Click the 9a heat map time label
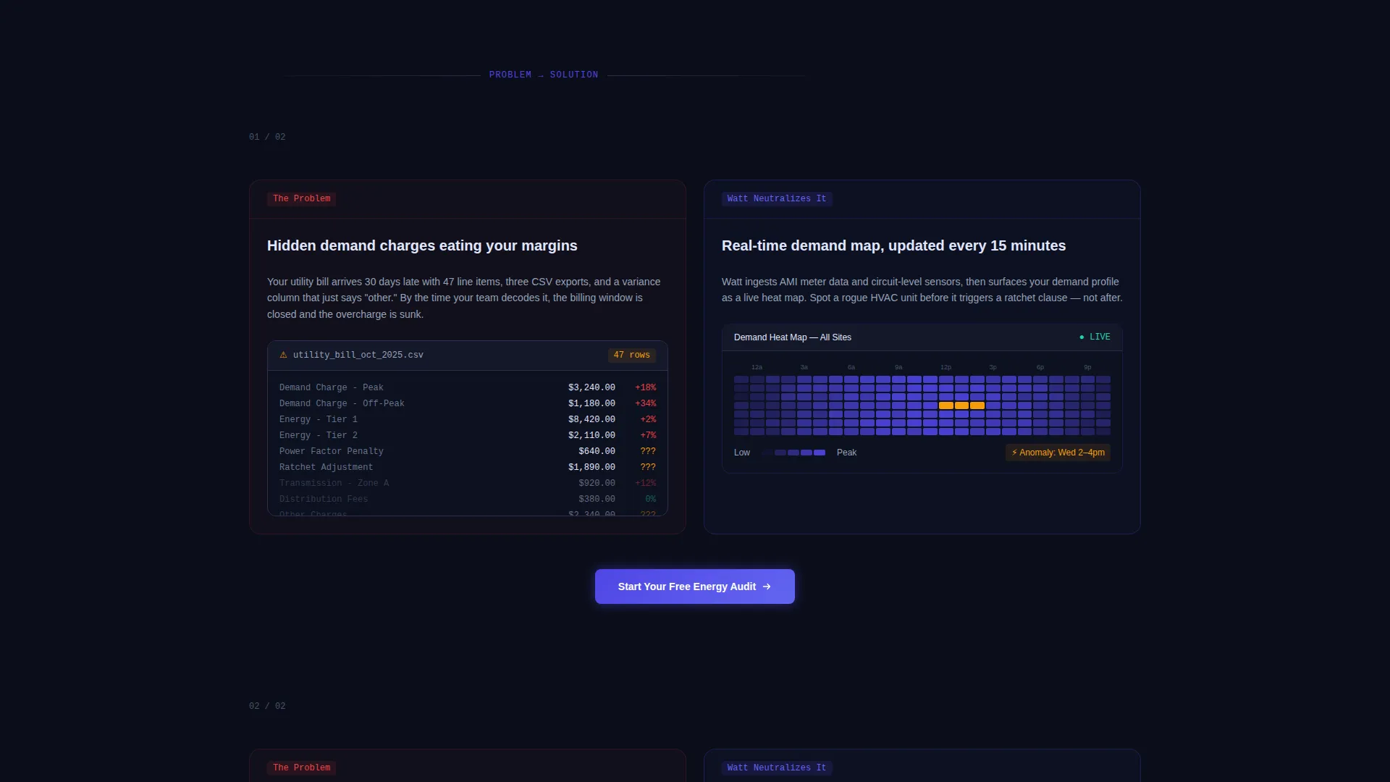The image size is (1390, 782). point(898,368)
